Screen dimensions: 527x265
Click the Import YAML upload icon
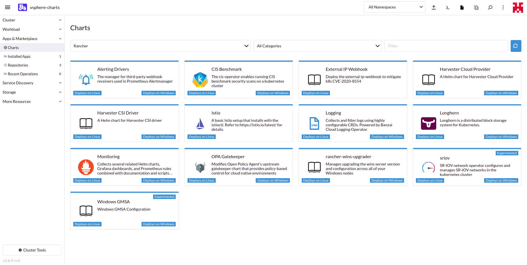434,7
